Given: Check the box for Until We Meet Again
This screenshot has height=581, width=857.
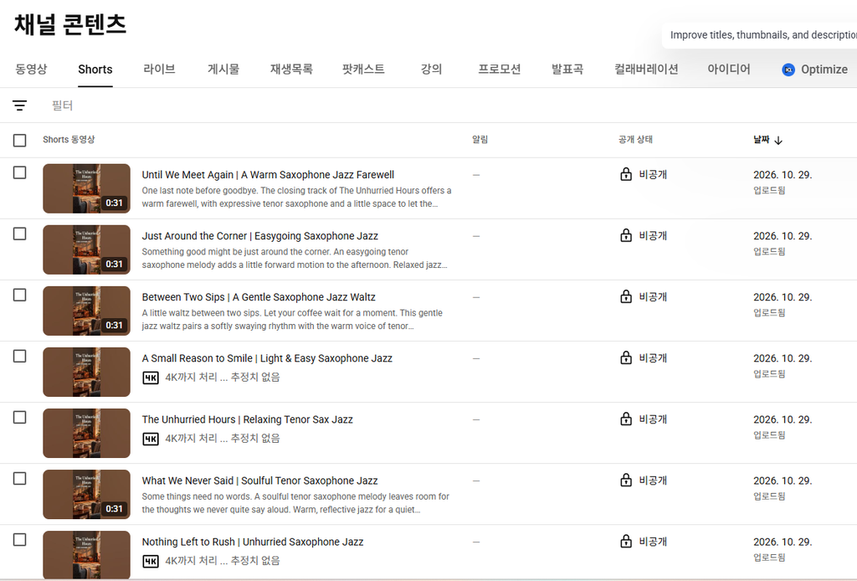Looking at the screenshot, I should [x=20, y=172].
